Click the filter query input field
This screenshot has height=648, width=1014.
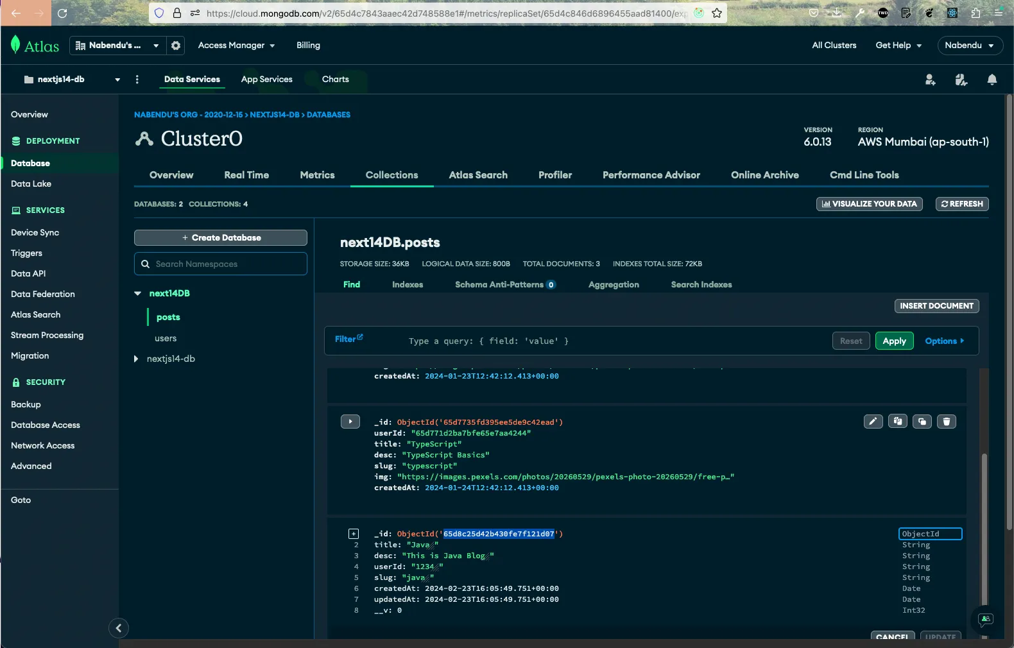[616, 341]
